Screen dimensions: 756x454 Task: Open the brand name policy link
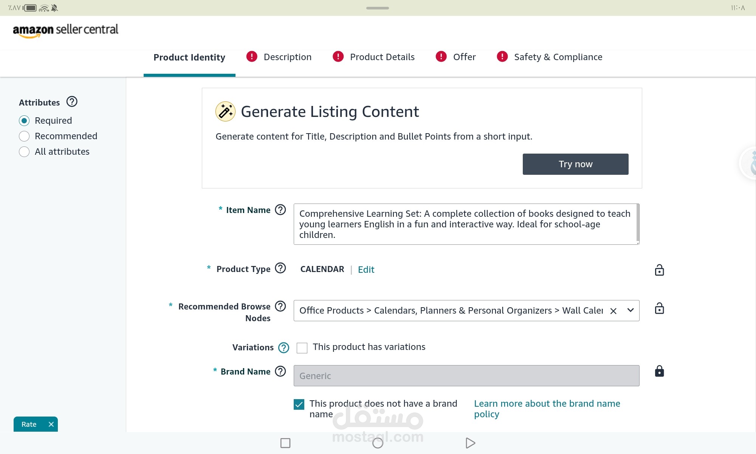(x=547, y=409)
